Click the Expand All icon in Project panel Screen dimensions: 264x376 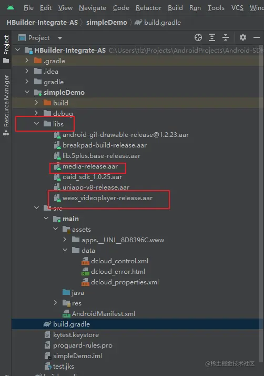212,37
